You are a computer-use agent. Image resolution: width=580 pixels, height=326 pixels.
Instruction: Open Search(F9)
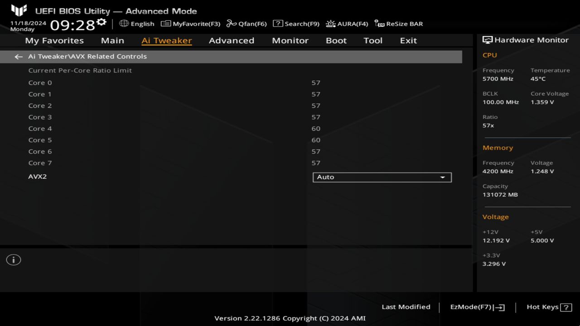tap(296, 24)
